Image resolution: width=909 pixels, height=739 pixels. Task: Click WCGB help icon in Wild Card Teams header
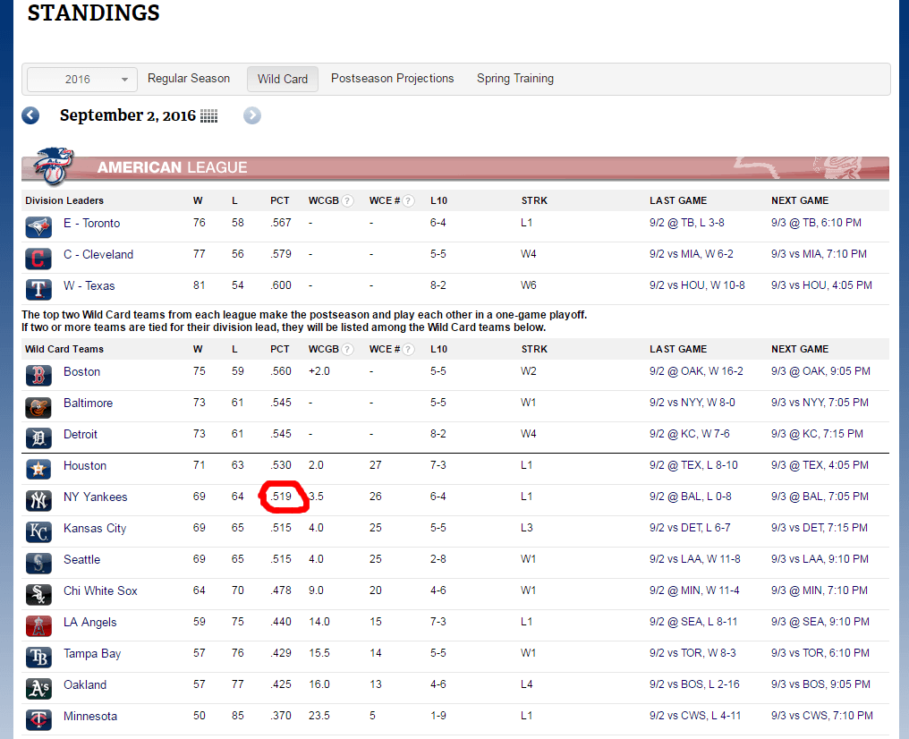tap(347, 350)
